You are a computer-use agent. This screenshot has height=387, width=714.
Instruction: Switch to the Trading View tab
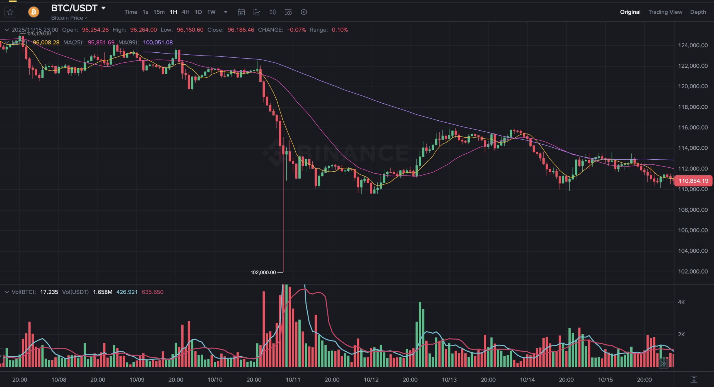click(x=665, y=12)
